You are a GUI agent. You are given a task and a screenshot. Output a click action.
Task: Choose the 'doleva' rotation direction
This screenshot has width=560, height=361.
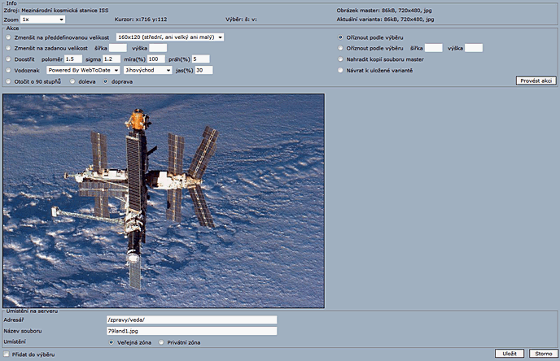(72, 82)
